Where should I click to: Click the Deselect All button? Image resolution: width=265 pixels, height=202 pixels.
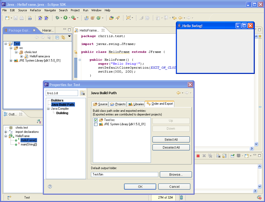(x=171, y=147)
